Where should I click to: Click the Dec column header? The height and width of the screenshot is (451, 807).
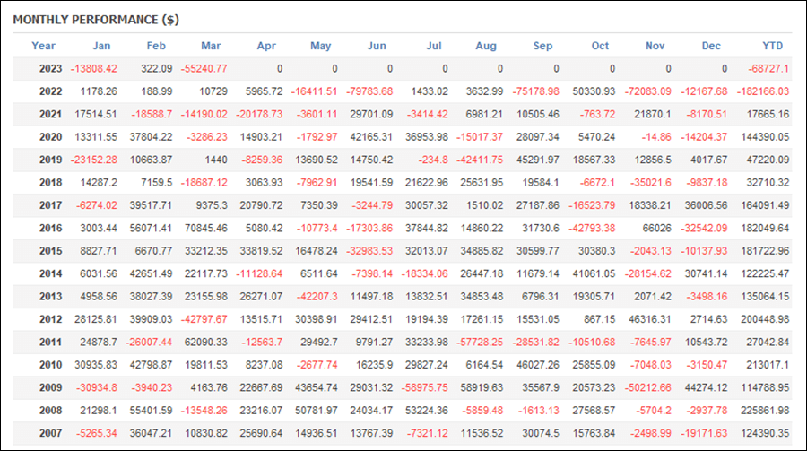click(x=711, y=46)
